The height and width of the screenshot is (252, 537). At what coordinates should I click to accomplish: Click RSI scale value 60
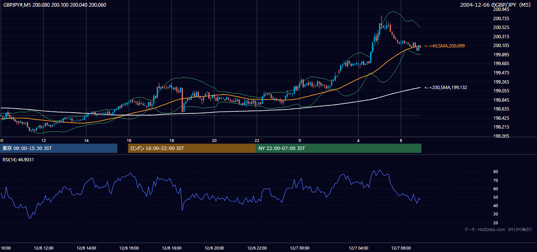pyautogui.click(x=495, y=189)
